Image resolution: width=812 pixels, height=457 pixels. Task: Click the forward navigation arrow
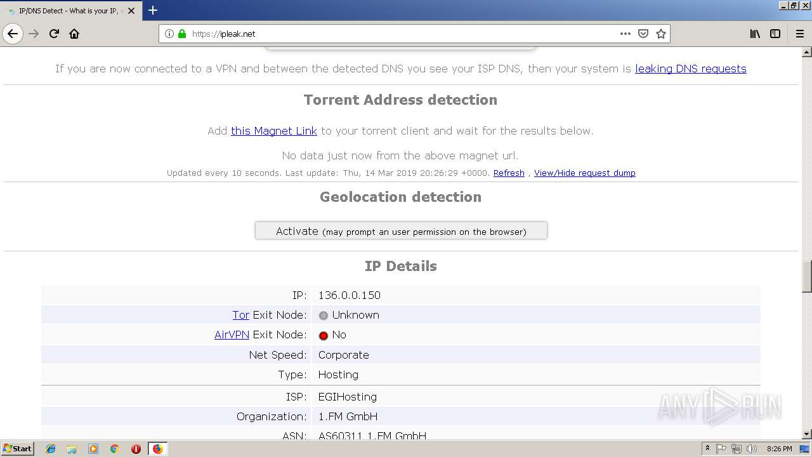(x=34, y=34)
